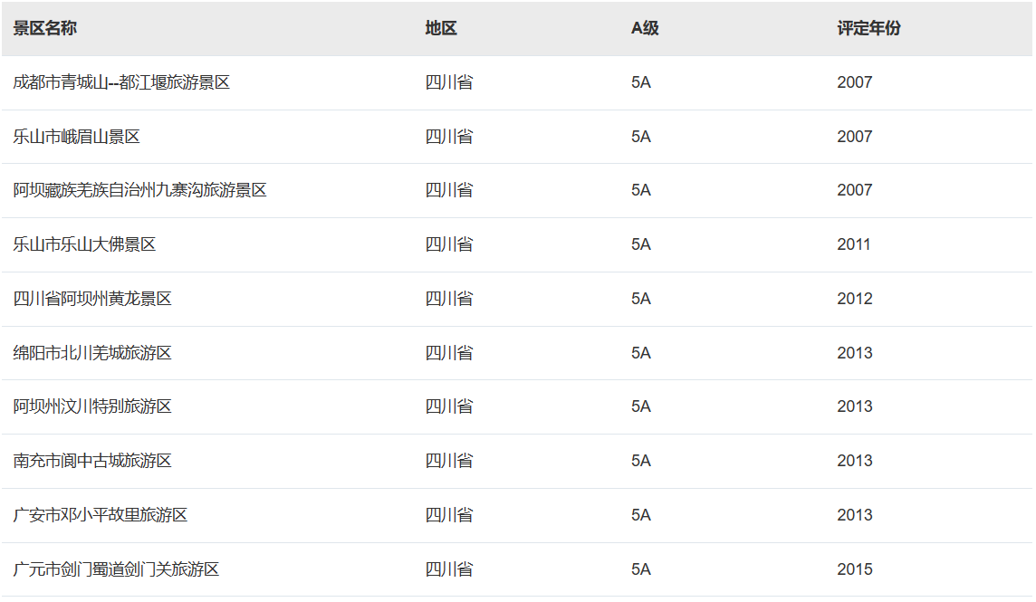Click the 评定年份 column header

click(868, 28)
